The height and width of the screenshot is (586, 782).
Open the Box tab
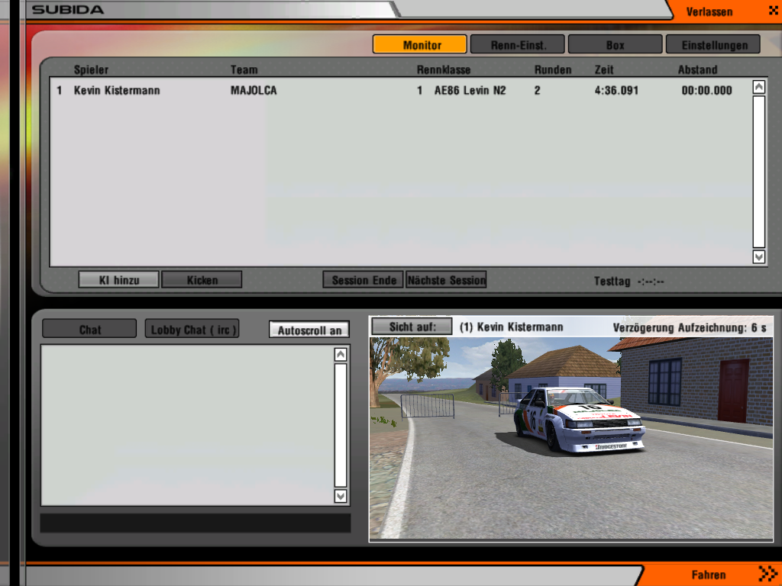point(615,45)
